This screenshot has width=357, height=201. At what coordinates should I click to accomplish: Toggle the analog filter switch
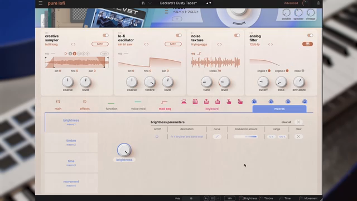pyautogui.click(x=310, y=35)
